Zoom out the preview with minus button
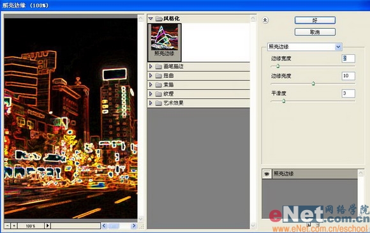This screenshot has width=370, height=233. coord(7,226)
